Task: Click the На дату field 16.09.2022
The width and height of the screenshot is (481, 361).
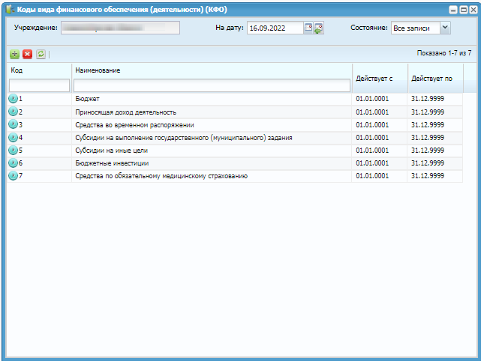Action: point(275,28)
